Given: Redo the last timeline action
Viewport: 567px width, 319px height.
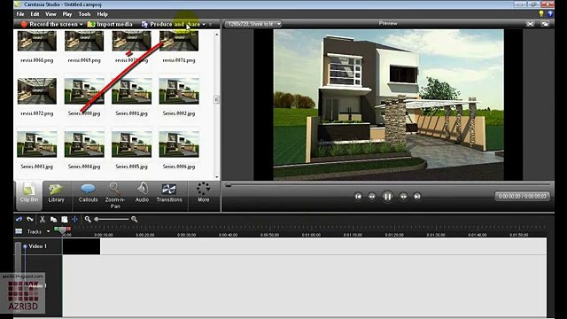Looking at the screenshot, I should coord(30,219).
